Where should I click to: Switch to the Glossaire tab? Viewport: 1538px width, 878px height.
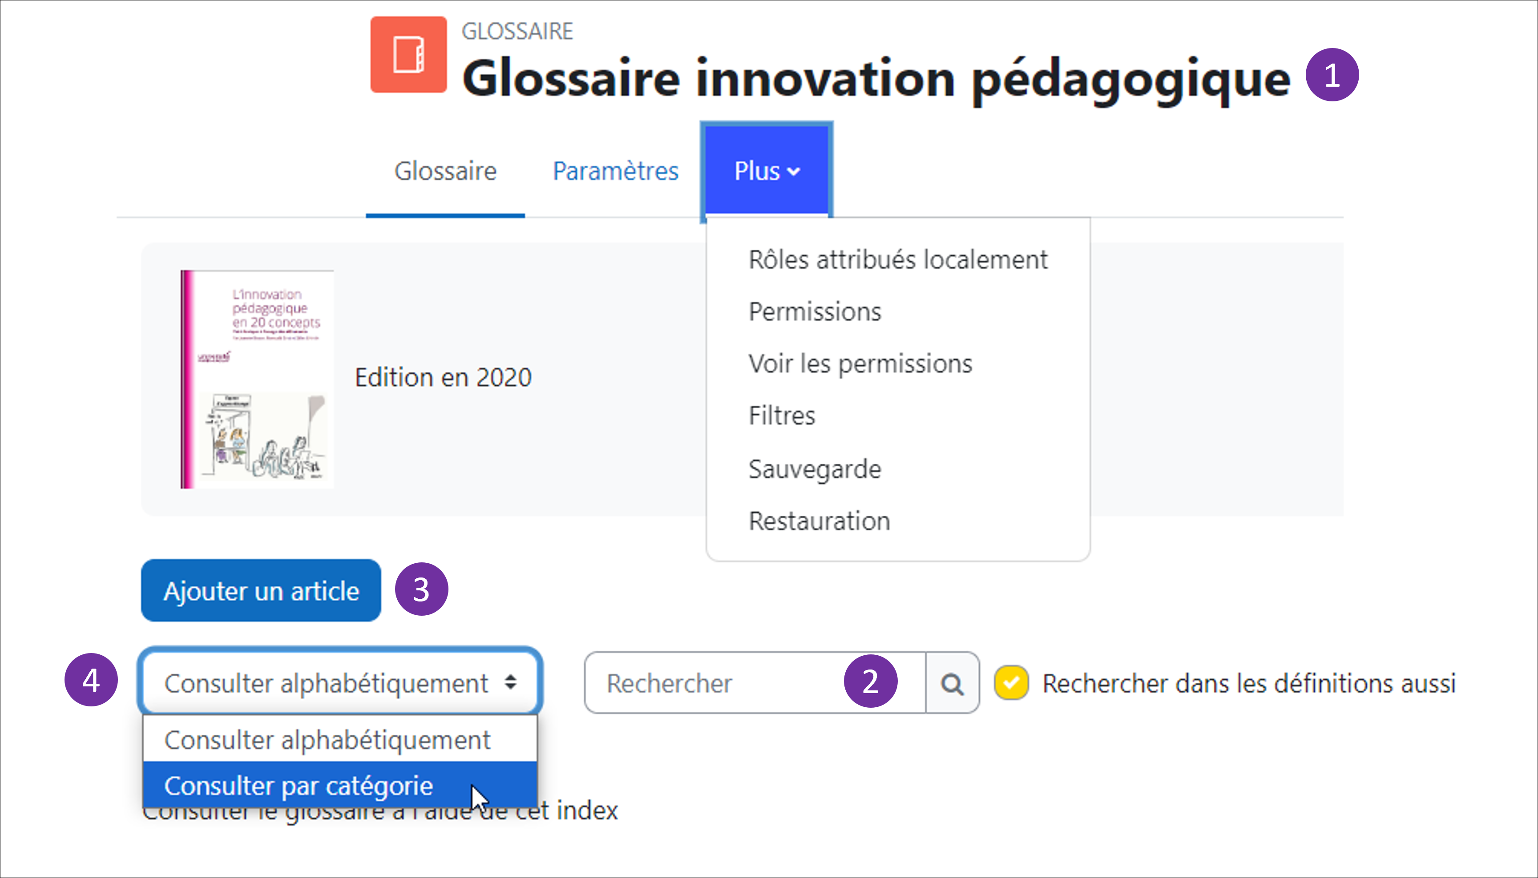(445, 171)
